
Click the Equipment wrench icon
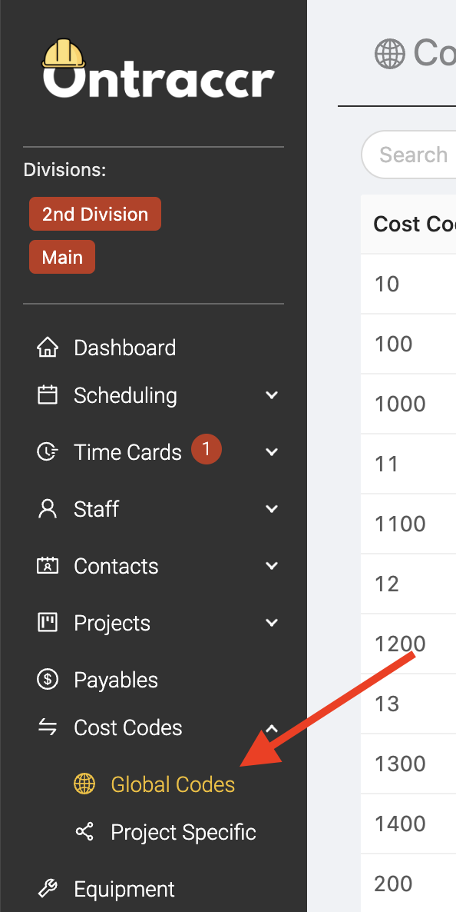[48, 889]
